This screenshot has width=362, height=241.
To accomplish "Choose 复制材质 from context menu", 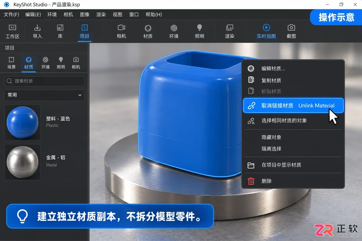I will click(293, 80).
